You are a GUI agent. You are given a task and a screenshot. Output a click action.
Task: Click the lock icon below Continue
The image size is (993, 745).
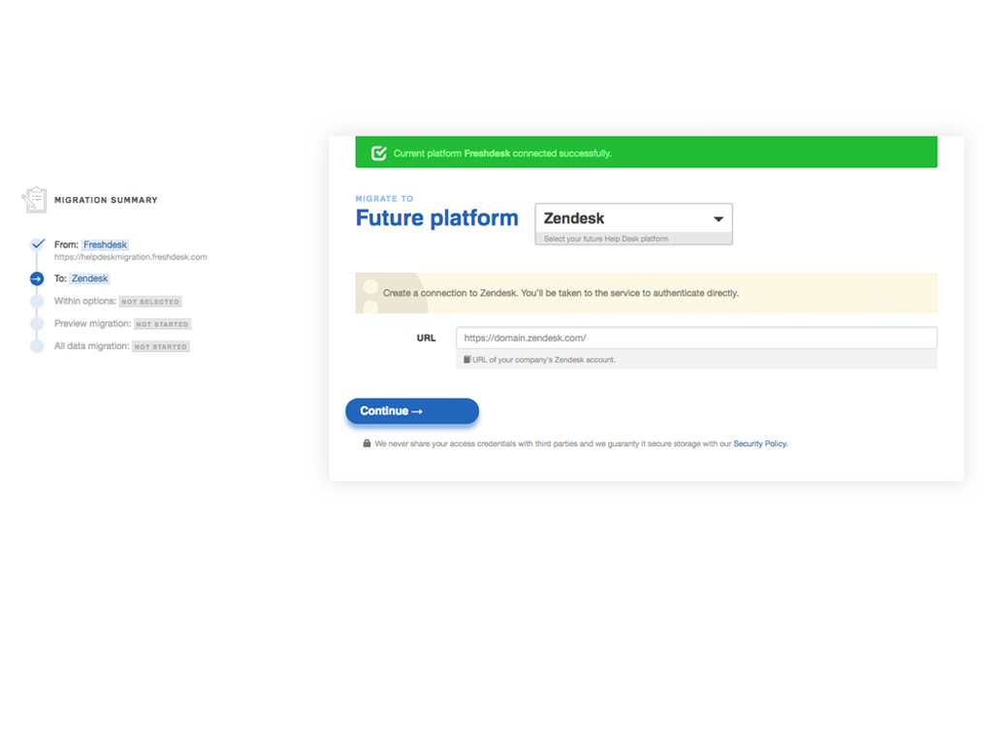click(367, 443)
